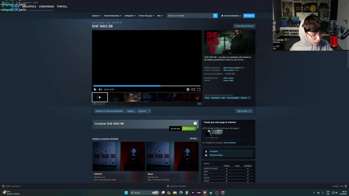The image size is (349, 196).
Task: Open THEFULL profile tab
Action: (x=62, y=7)
